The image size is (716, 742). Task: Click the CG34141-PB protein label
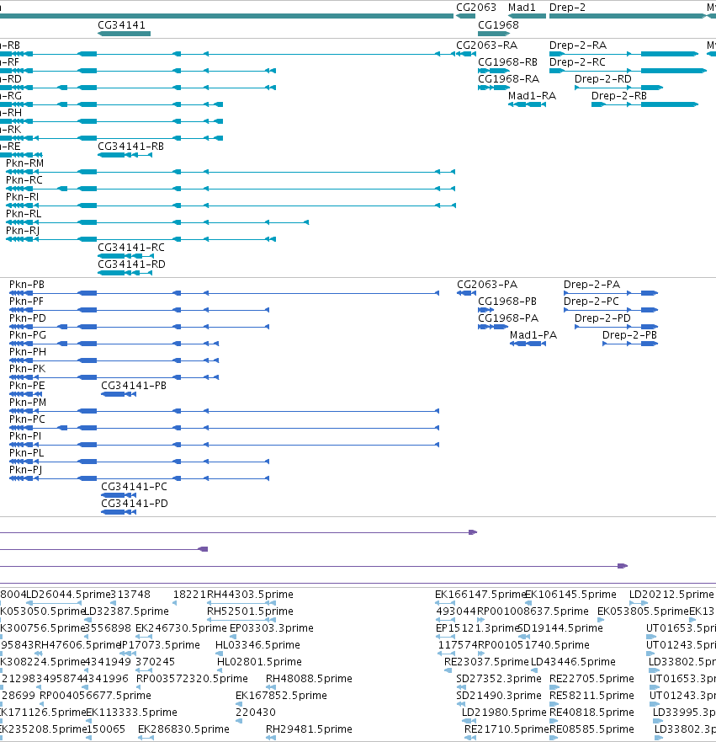[x=134, y=386]
